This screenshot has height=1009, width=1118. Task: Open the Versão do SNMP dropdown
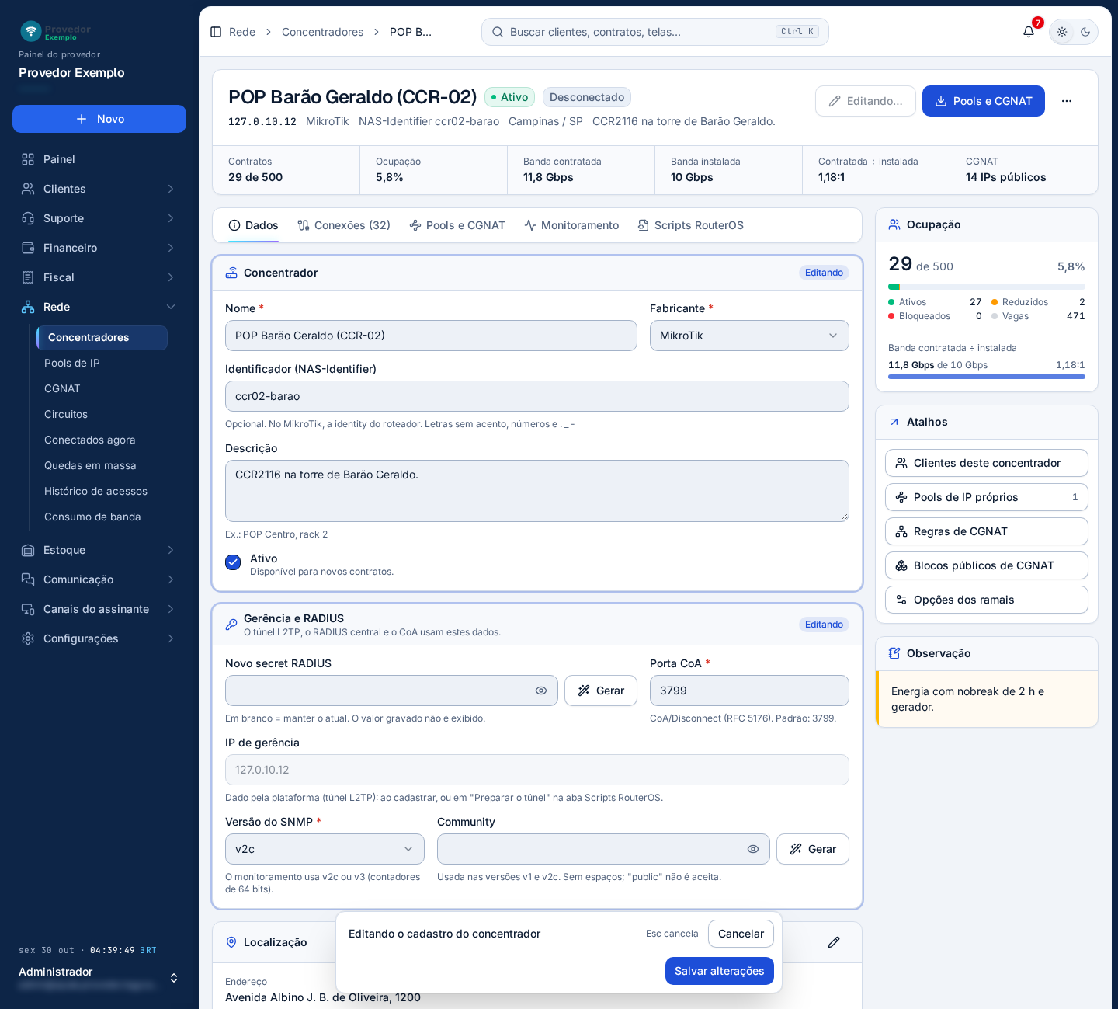tap(325, 849)
